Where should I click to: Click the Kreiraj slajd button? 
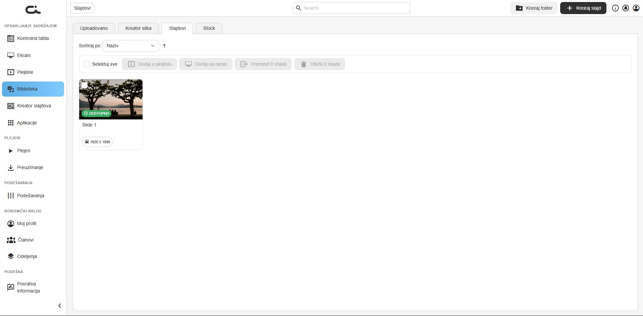583,8
